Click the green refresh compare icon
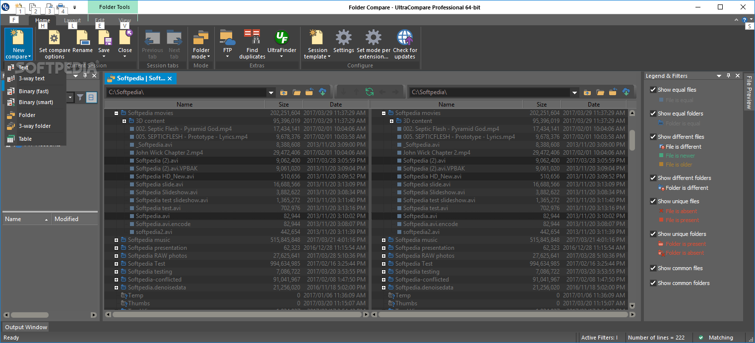 tap(369, 92)
